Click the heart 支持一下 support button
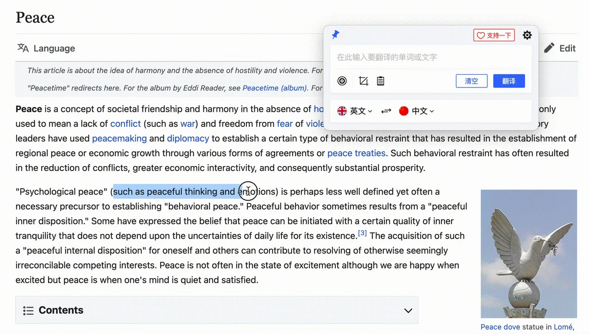The width and height of the screenshot is (589, 334). pos(494,35)
